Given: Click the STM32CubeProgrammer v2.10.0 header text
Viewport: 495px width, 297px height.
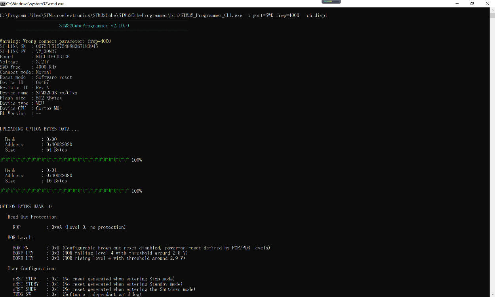Looking at the screenshot, I should pyautogui.click(x=94, y=26).
